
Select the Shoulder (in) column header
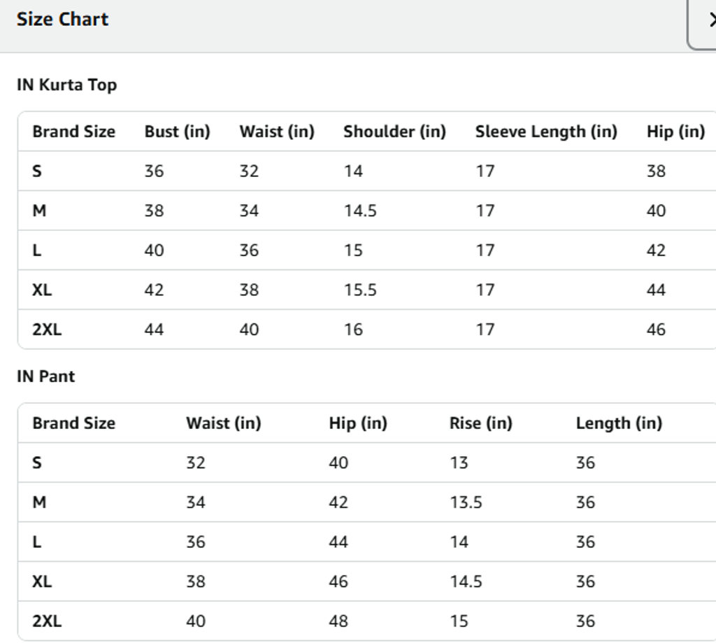[x=394, y=132]
